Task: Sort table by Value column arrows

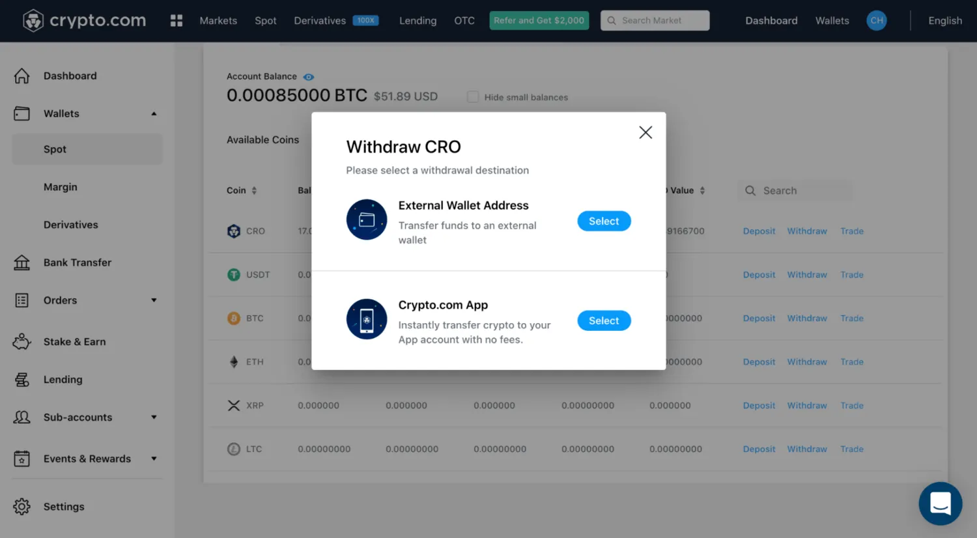Action: (702, 191)
